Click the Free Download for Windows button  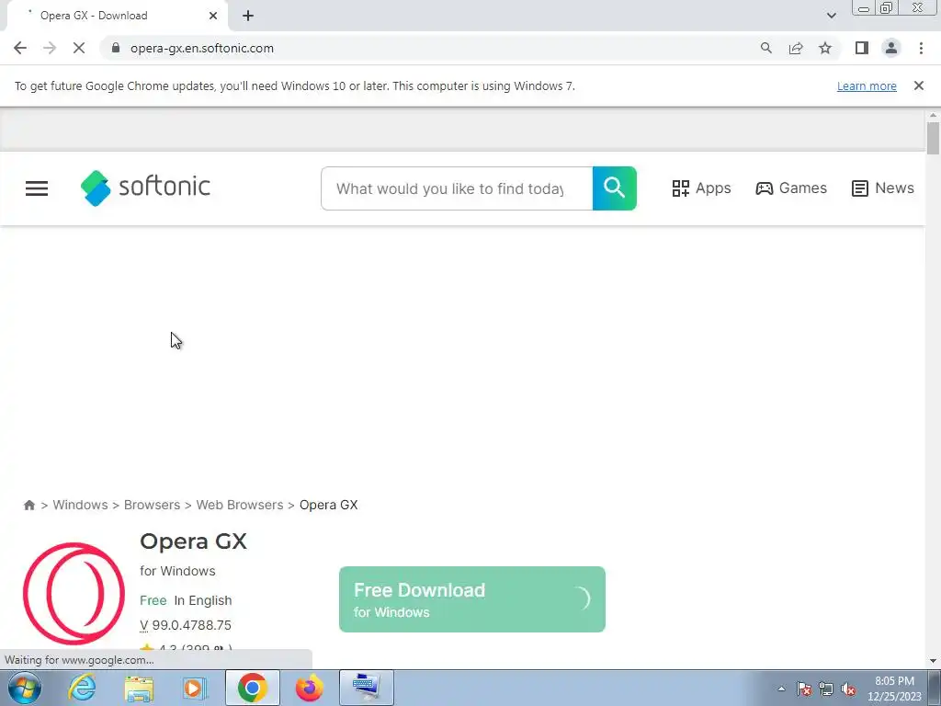[x=471, y=599]
